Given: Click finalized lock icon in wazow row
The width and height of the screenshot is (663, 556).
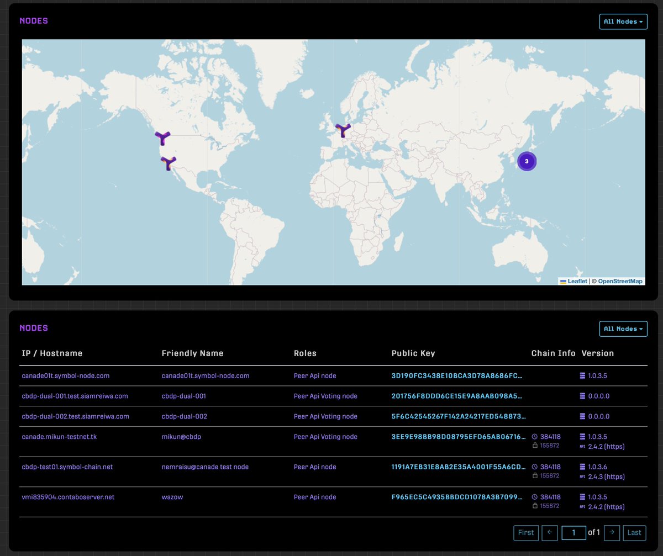Looking at the screenshot, I should click(x=535, y=506).
